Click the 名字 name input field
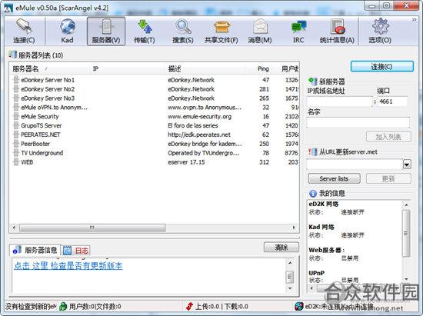 click(x=358, y=122)
